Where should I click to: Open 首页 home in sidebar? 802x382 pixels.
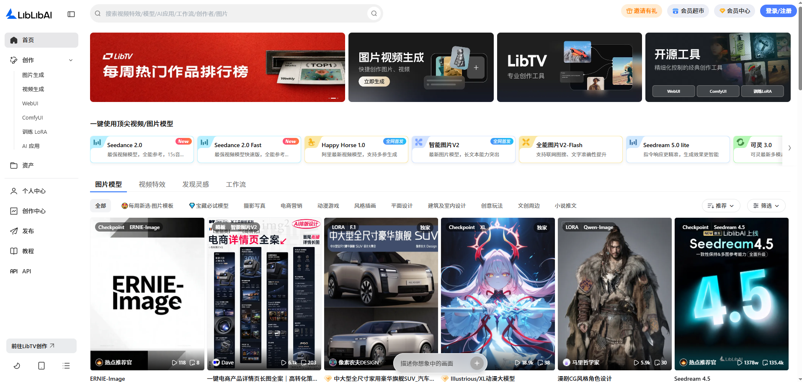(41, 40)
